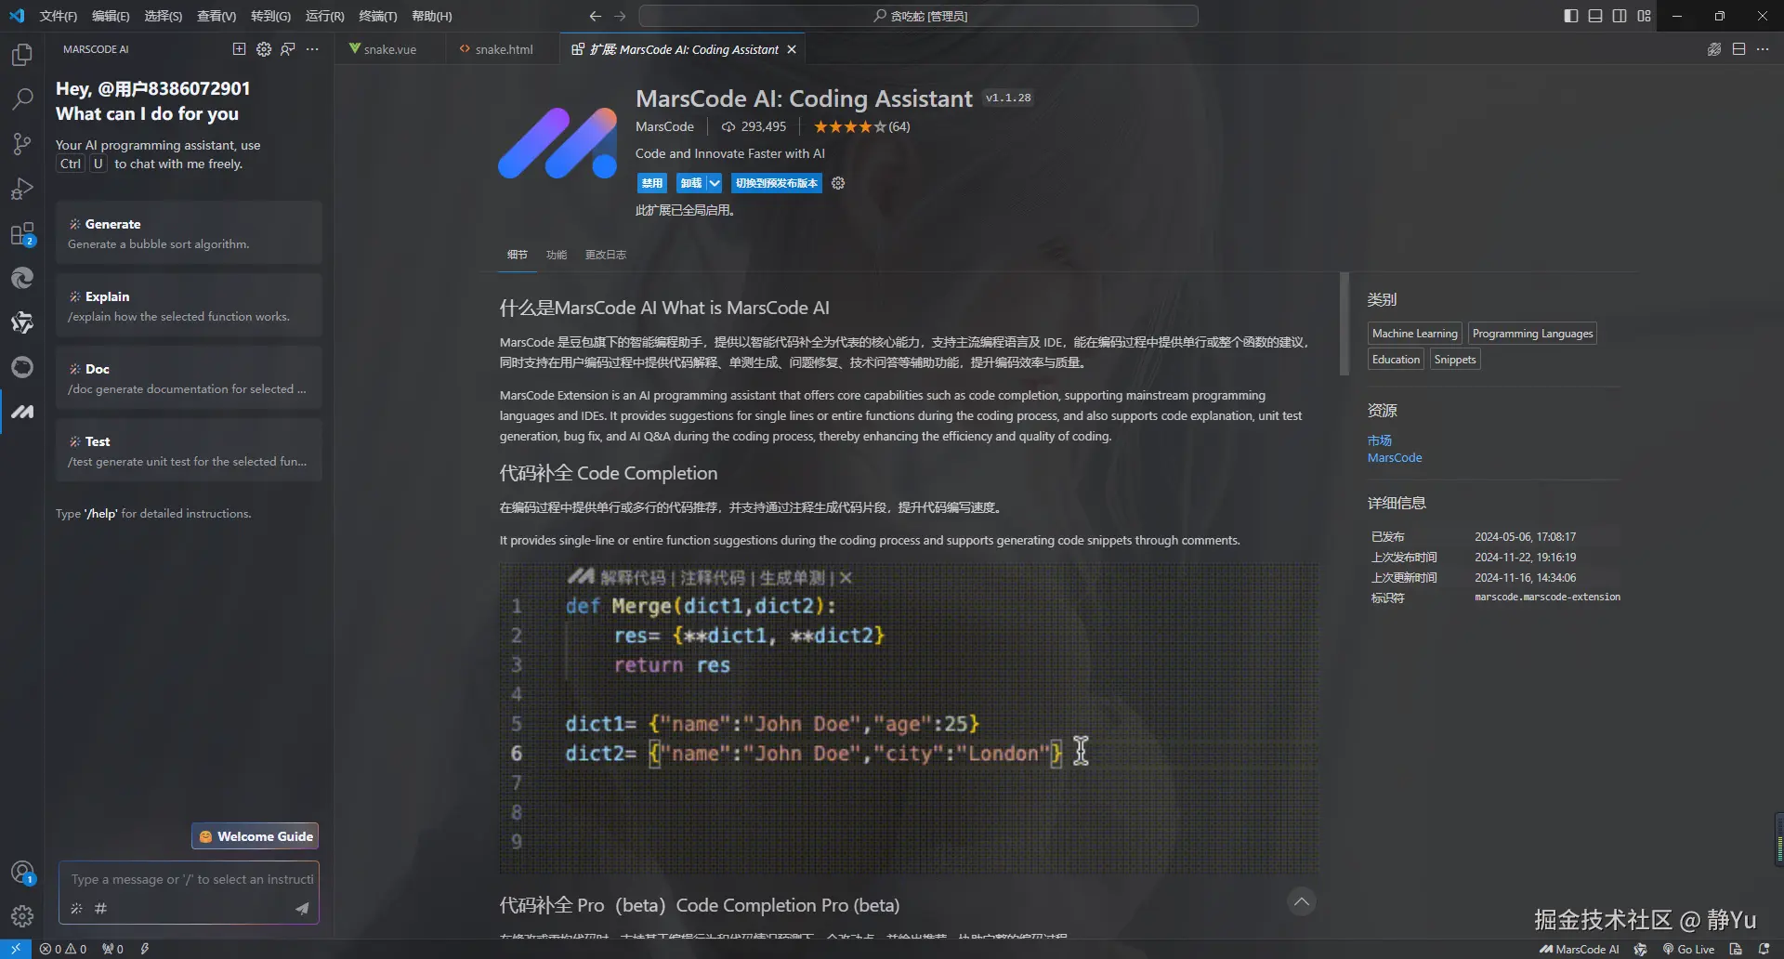Select the Doc suggestion card
The image size is (1784, 959).
click(189, 378)
